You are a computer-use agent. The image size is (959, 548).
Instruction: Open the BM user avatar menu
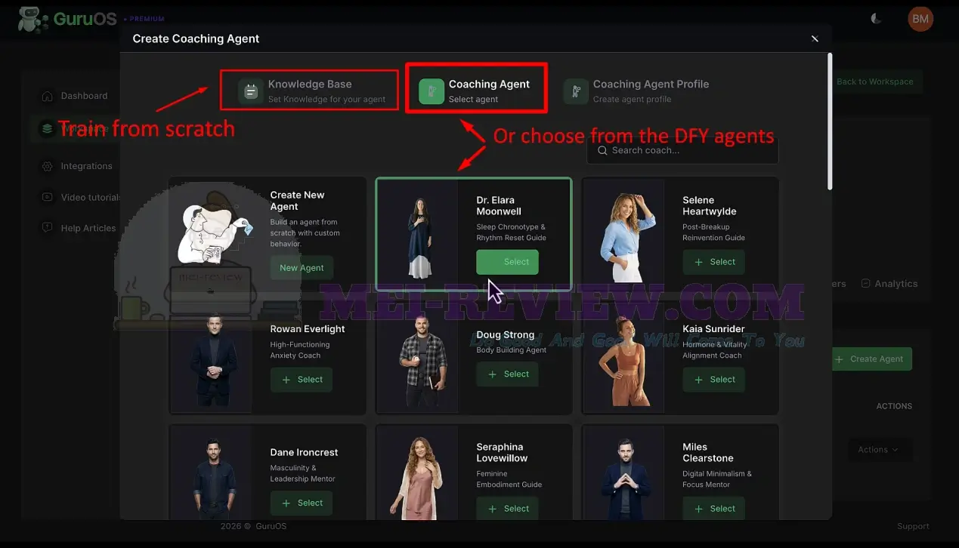point(920,19)
